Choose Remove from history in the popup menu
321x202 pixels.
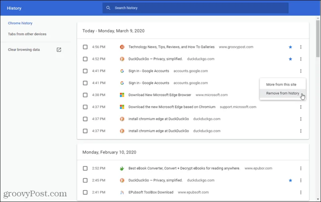(x=282, y=93)
